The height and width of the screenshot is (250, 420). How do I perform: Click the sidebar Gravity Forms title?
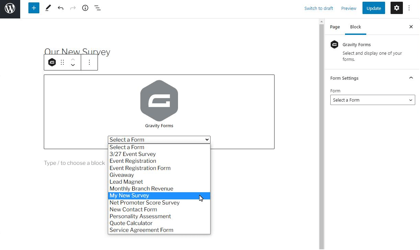click(357, 44)
